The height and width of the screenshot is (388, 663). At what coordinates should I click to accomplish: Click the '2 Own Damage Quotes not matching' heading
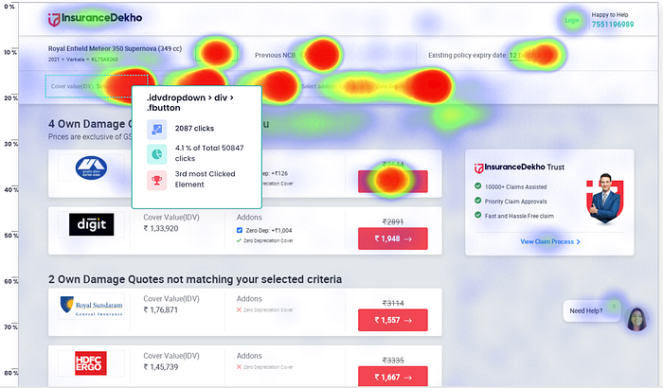[x=195, y=279]
